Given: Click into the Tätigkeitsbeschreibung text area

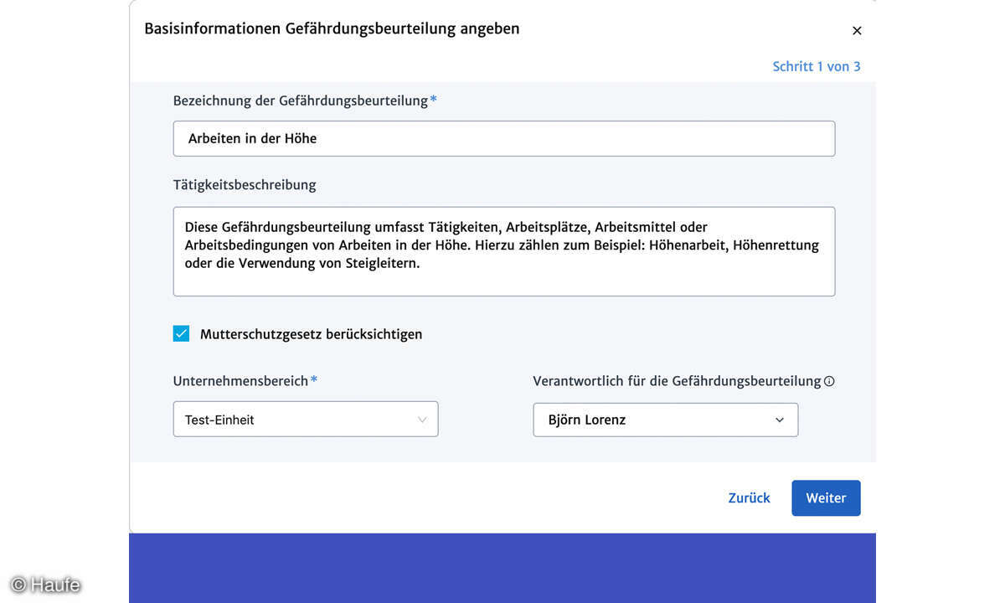Looking at the screenshot, I should click(504, 251).
